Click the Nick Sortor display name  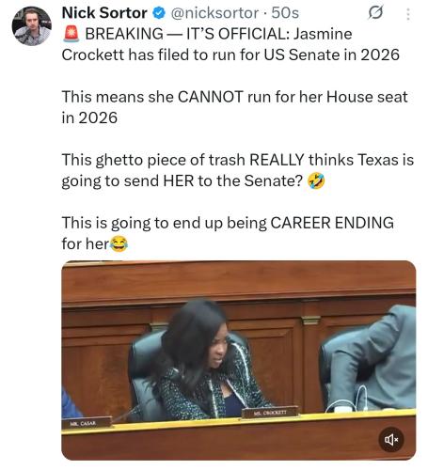tap(104, 13)
